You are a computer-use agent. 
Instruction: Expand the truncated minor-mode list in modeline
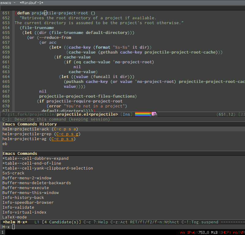[x=242, y=114]
